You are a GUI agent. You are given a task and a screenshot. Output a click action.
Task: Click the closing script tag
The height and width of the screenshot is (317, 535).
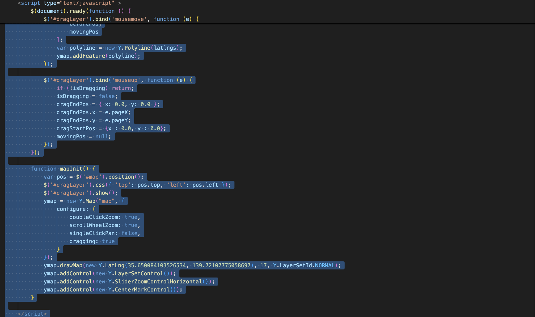click(x=32, y=313)
